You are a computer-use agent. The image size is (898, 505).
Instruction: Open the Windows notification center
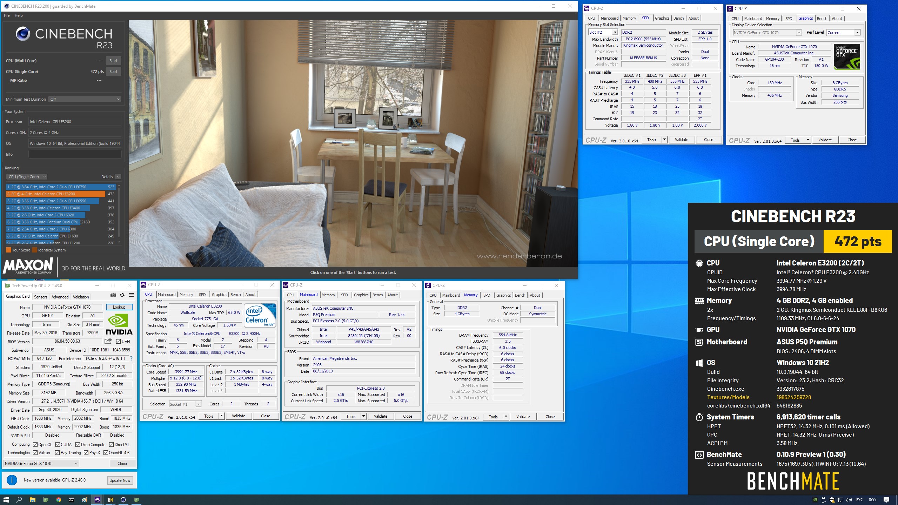[886, 500]
